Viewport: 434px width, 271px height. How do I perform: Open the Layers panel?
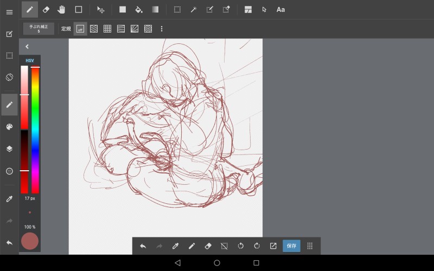tap(9, 149)
